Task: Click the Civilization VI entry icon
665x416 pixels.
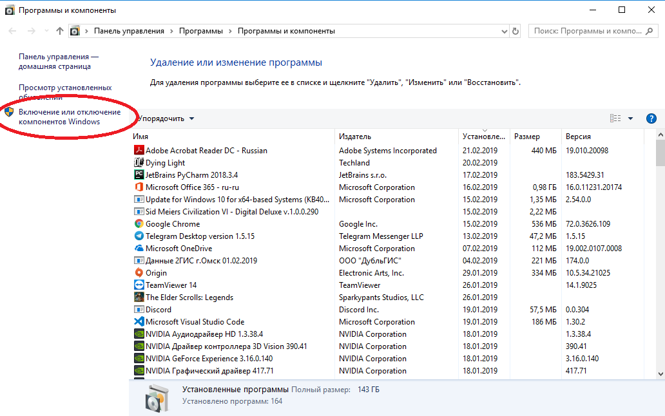Action: point(139,211)
